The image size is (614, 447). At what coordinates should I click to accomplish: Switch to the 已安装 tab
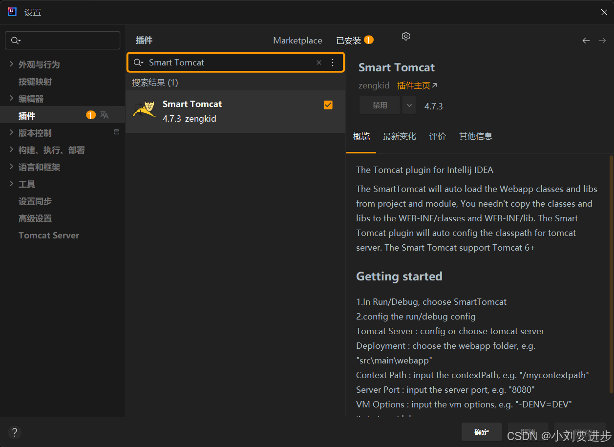pyautogui.click(x=349, y=41)
